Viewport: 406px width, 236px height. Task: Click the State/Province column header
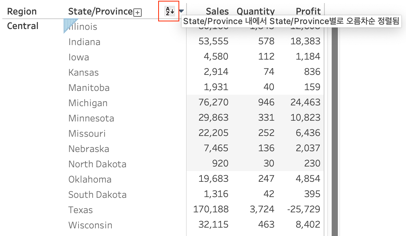tap(100, 11)
